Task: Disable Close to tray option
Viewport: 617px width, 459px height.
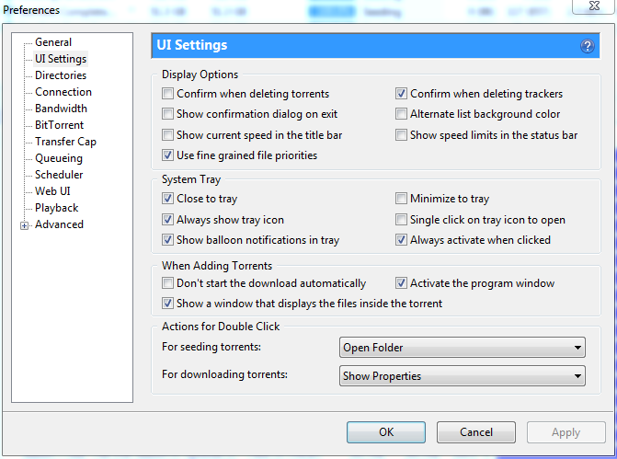Action: pos(167,199)
